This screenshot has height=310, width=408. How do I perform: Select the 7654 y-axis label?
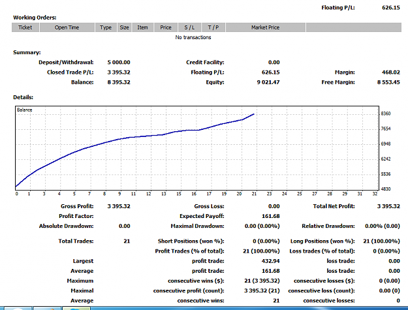coord(386,129)
